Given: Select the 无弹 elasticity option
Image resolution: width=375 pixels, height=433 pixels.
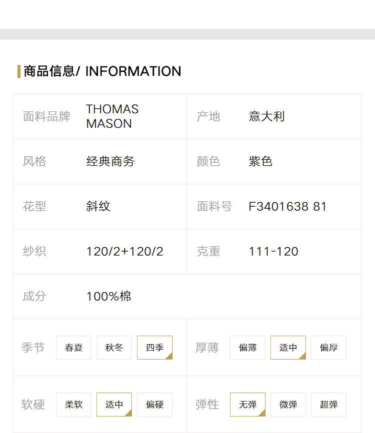Looking at the screenshot, I should pyautogui.click(x=247, y=404).
